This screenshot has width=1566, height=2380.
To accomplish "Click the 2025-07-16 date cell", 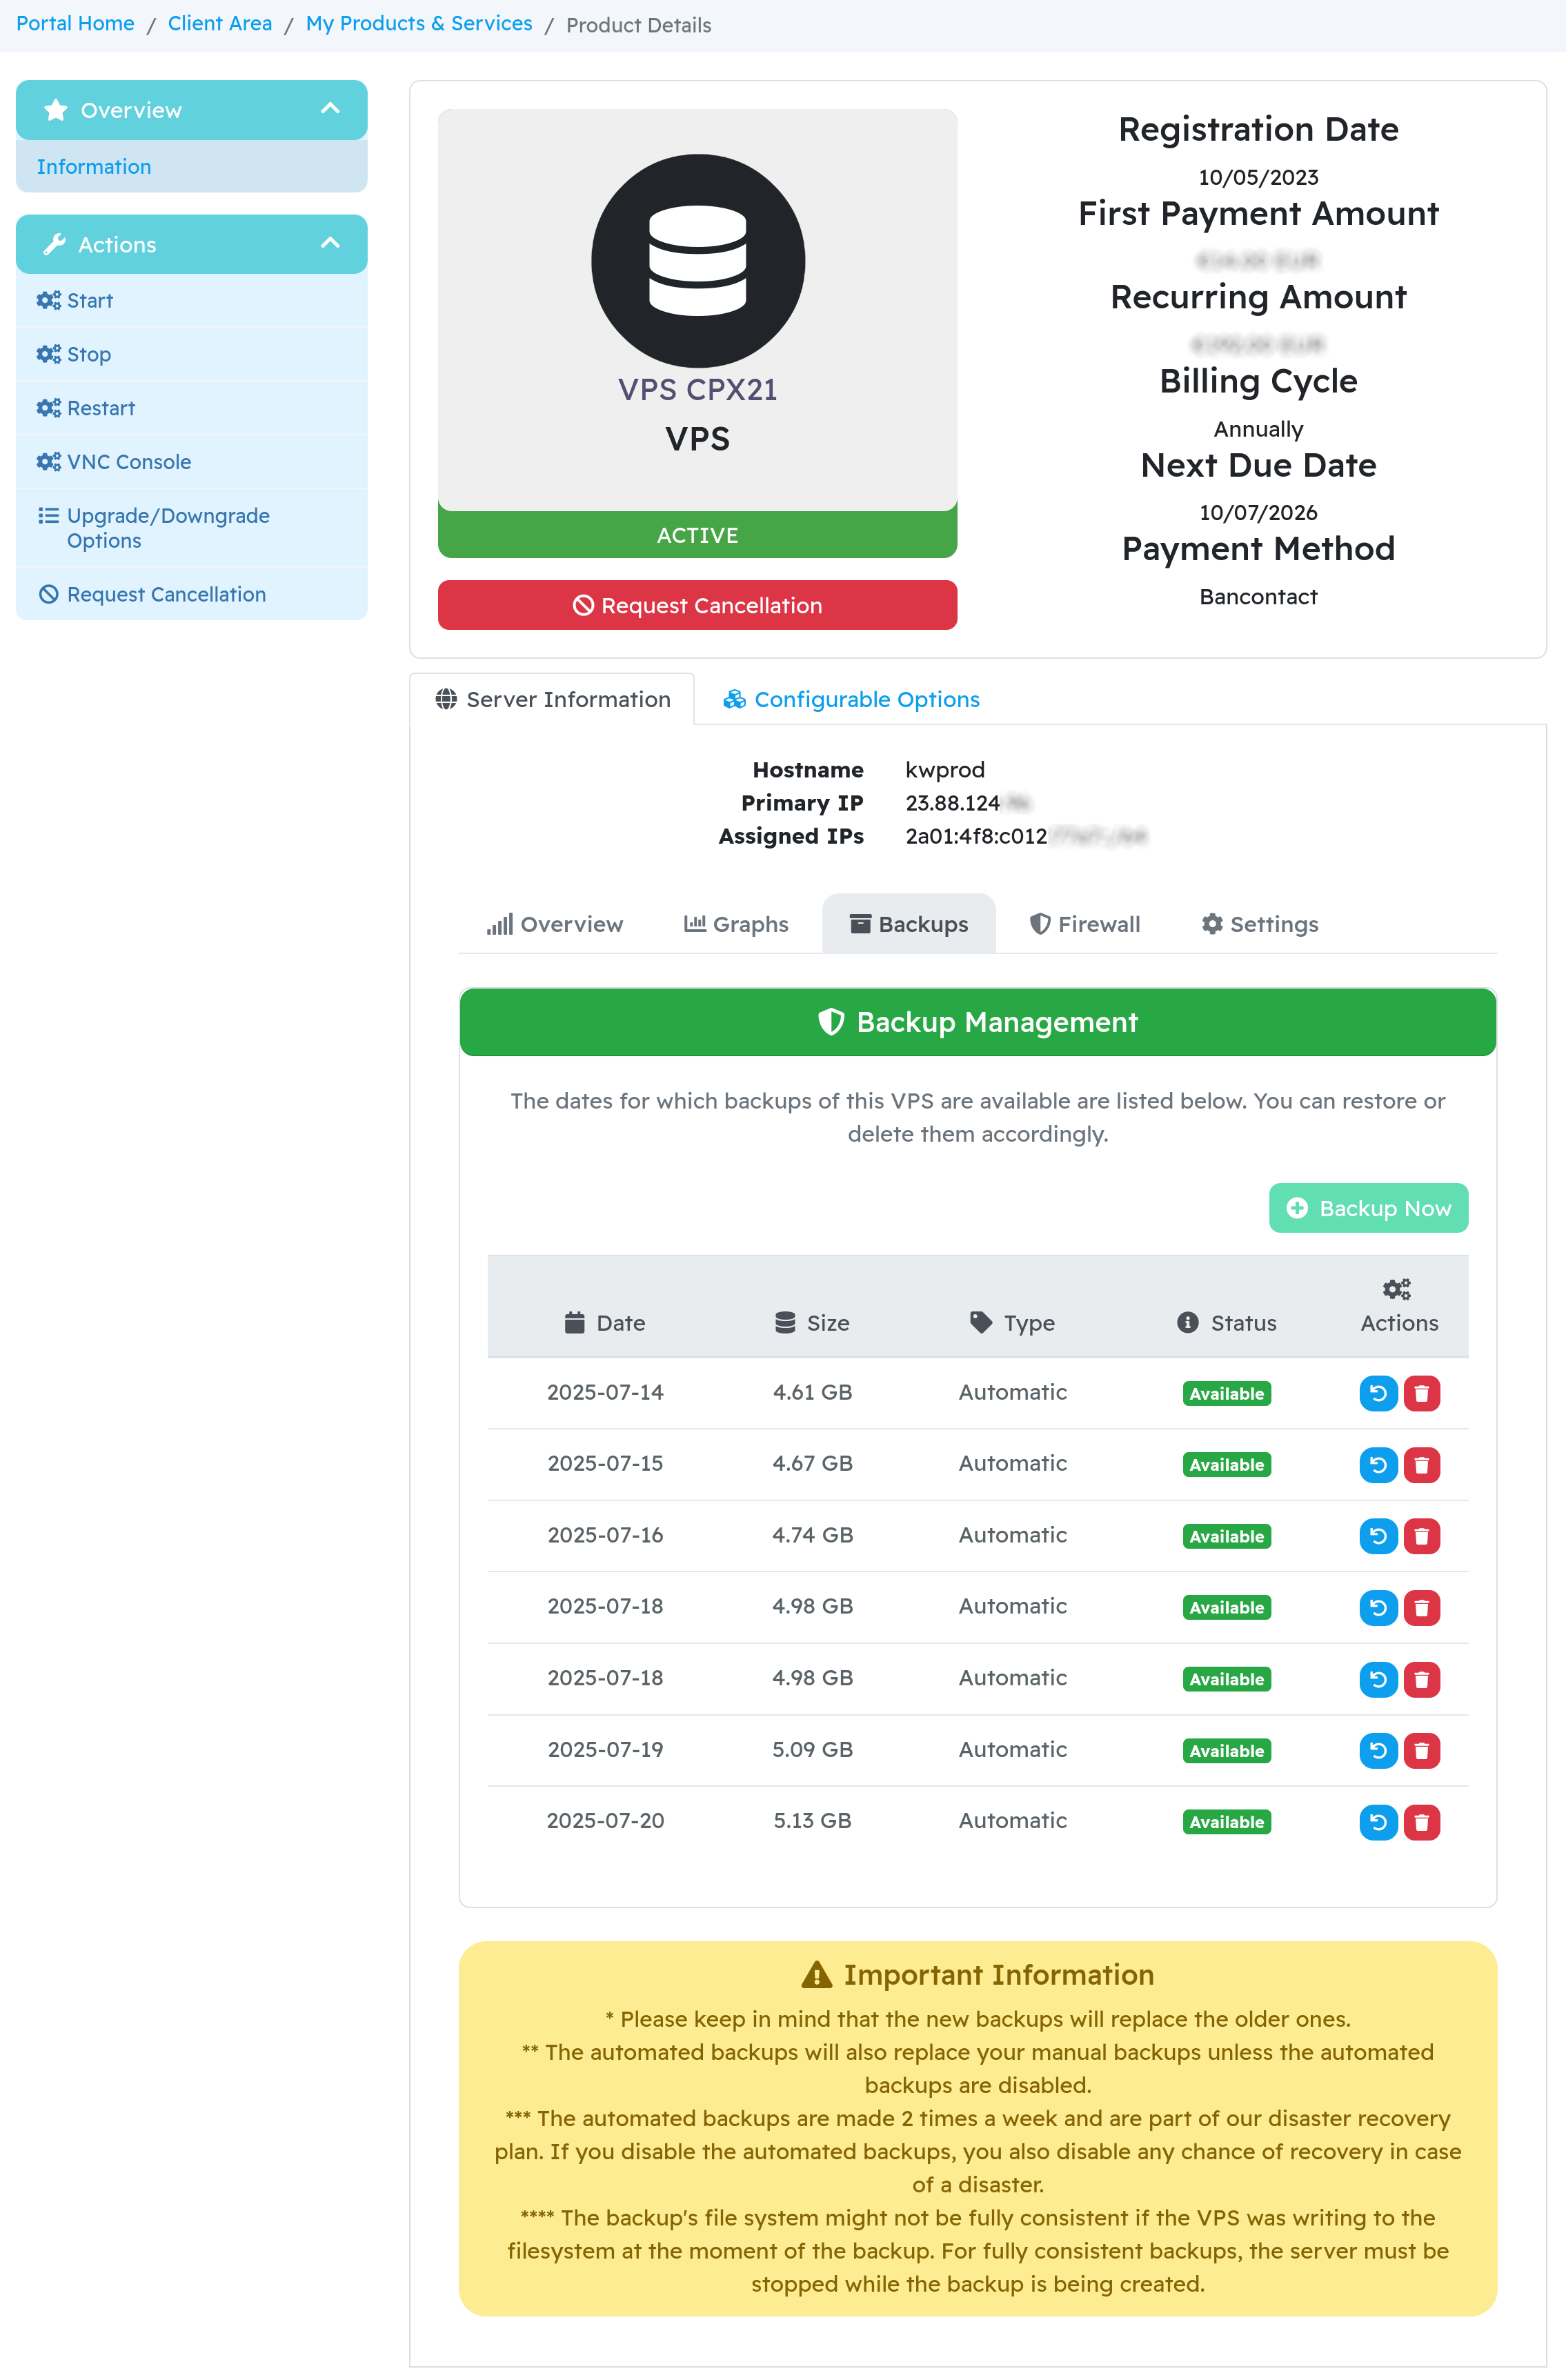I will 605,1535.
